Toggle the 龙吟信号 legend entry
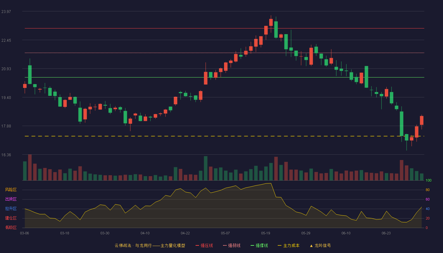This screenshot has height=253, width=443. 320,245
